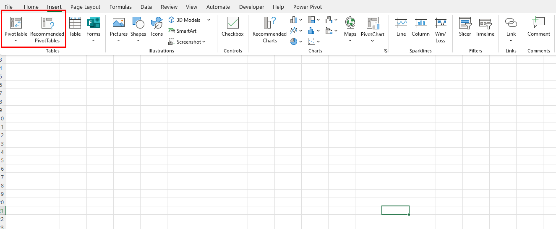The image size is (556, 229).
Task: Insert a Timeline filter
Action: tap(485, 27)
